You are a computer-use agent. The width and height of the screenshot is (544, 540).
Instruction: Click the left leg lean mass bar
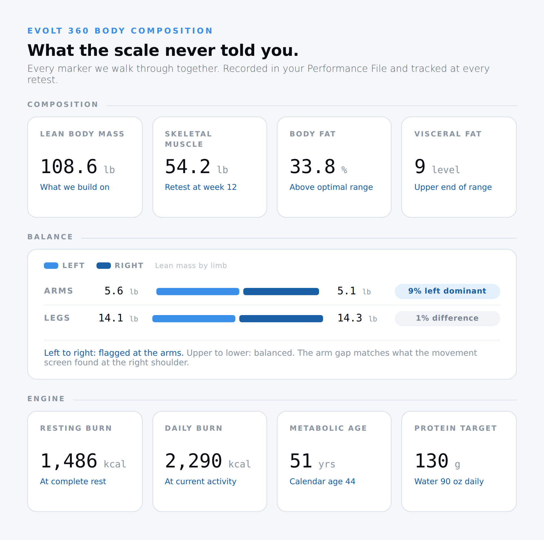pos(194,319)
